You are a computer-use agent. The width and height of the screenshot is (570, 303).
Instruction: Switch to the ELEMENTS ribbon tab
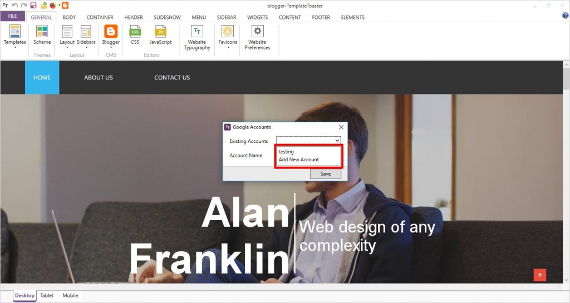(x=352, y=17)
